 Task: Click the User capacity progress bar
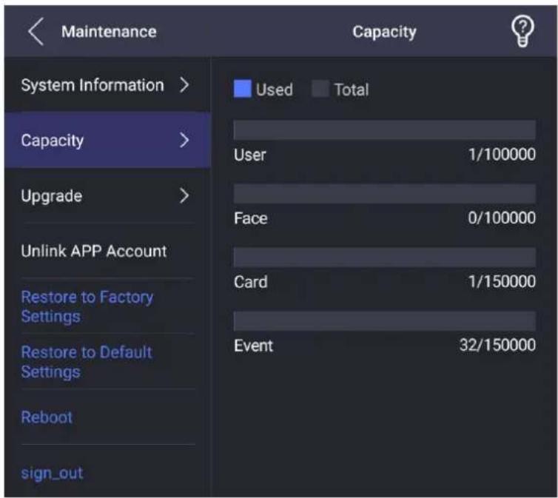(x=385, y=129)
